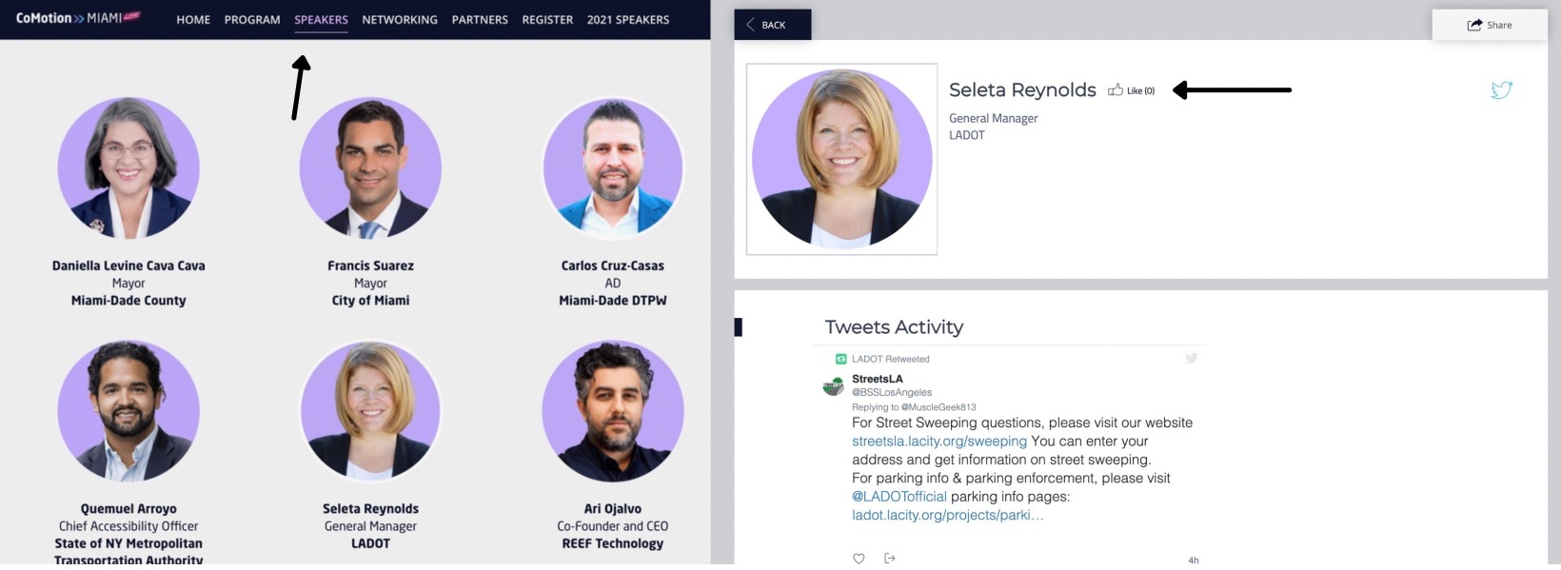The width and height of the screenshot is (1561, 570).
Task: Click the Chief Accessibility Officer title
Action: [x=128, y=526]
